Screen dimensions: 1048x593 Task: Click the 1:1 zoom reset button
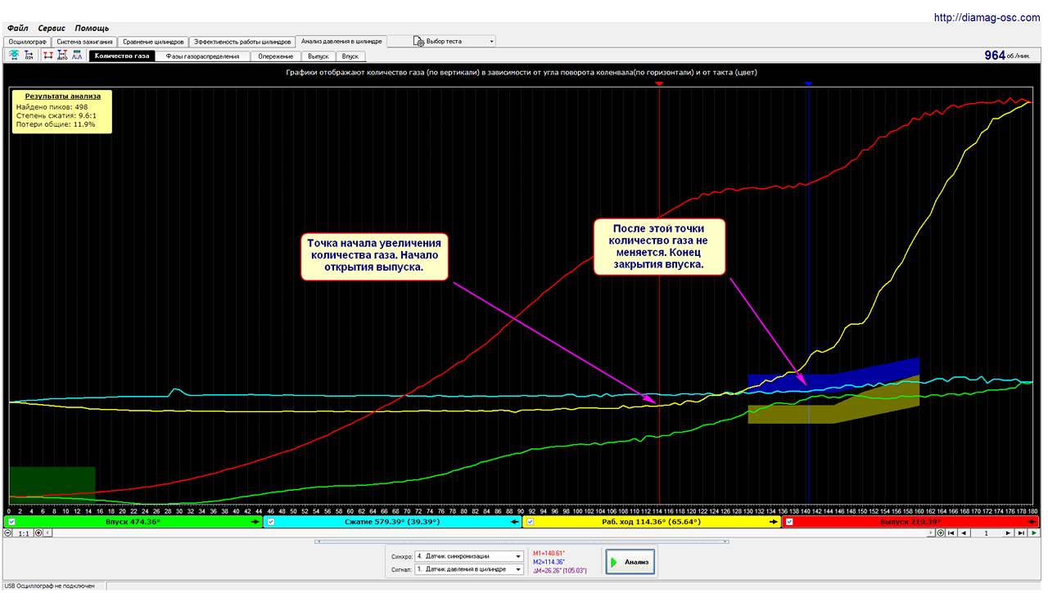pyautogui.click(x=24, y=532)
